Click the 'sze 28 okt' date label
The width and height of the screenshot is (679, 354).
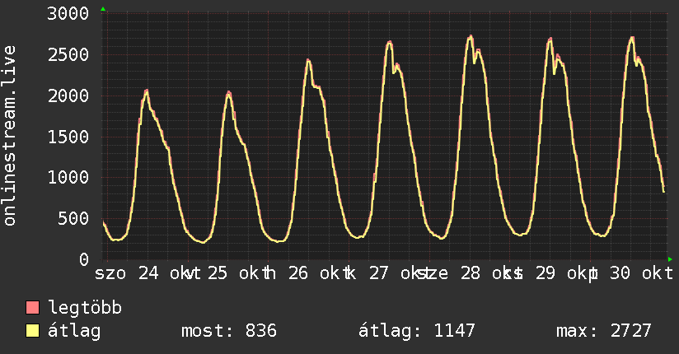pyautogui.click(x=471, y=273)
